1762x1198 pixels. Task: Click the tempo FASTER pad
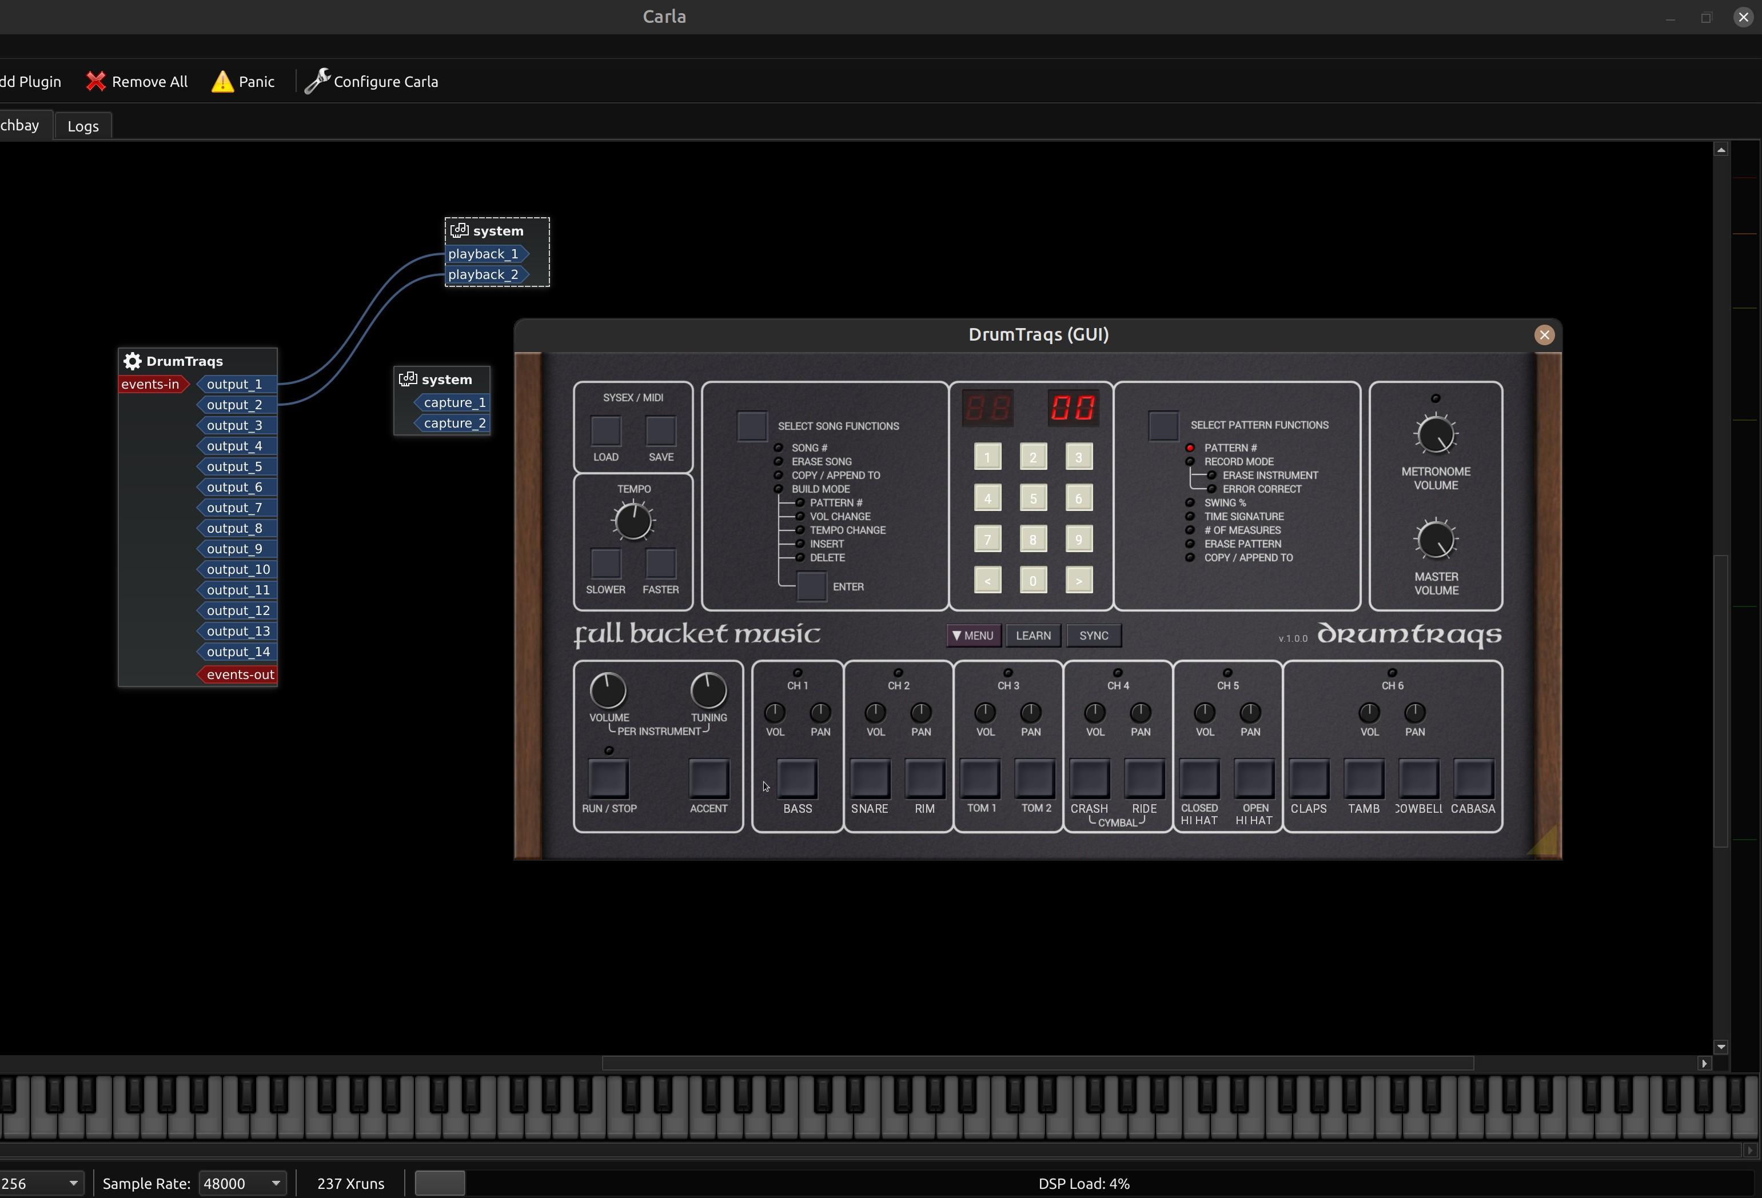[660, 564]
